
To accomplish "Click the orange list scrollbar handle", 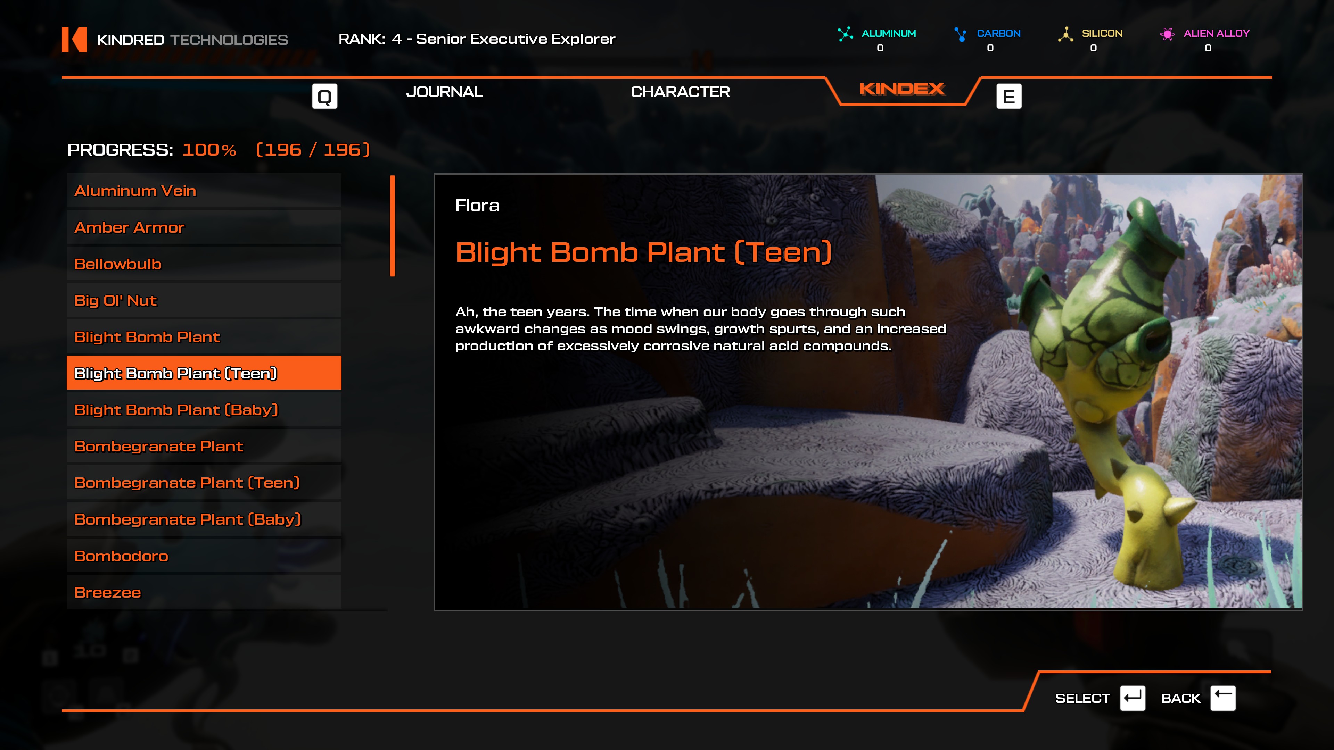I will tap(393, 226).
